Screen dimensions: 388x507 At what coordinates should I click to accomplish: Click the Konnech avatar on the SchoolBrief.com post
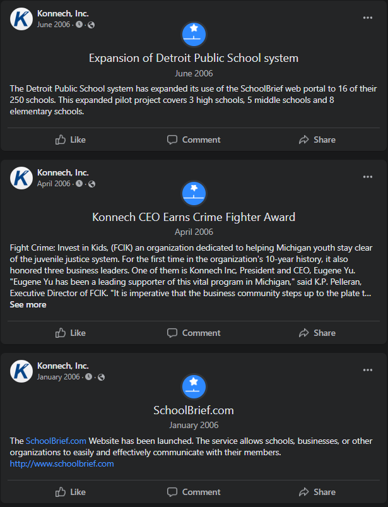(x=21, y=371)
